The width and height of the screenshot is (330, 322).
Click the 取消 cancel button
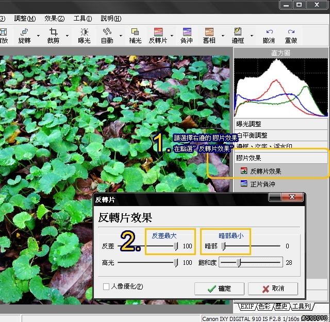pyautogui.click(x=273, y=289)
